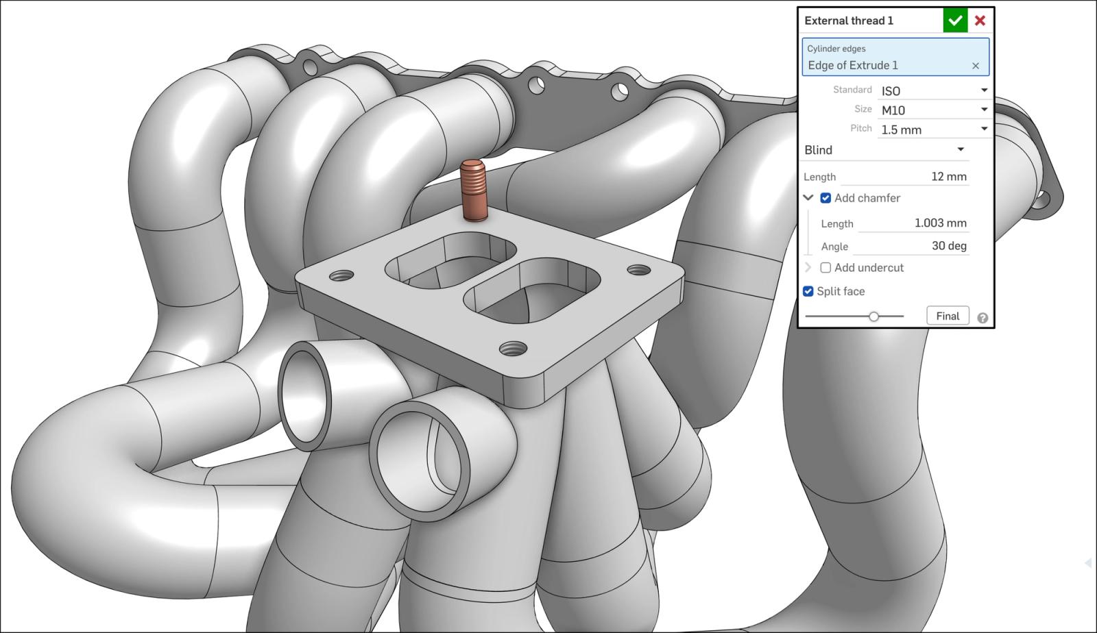Image resolution: width=1097 pixels, height=633 pixels.
Task: Select the copper threaded stud in model
Action: point(472,191)
